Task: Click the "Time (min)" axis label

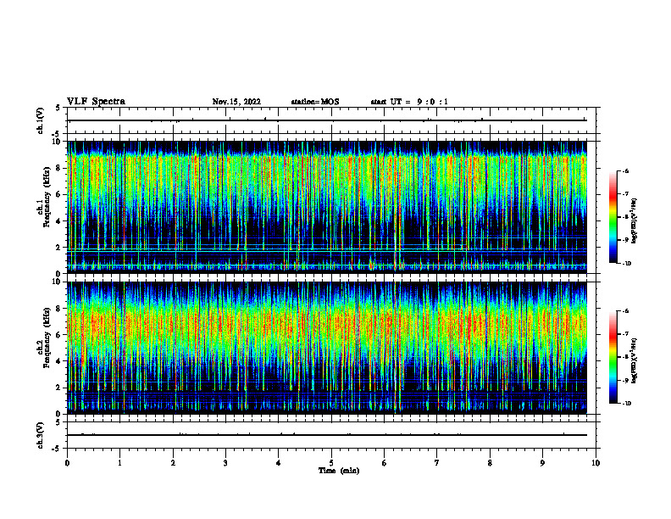Action: tap(339, 471)
